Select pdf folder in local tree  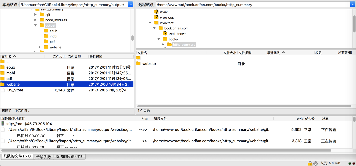(x=52, y=42)
